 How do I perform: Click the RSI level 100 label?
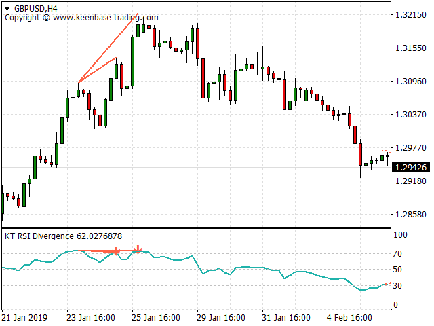point(400,235)
